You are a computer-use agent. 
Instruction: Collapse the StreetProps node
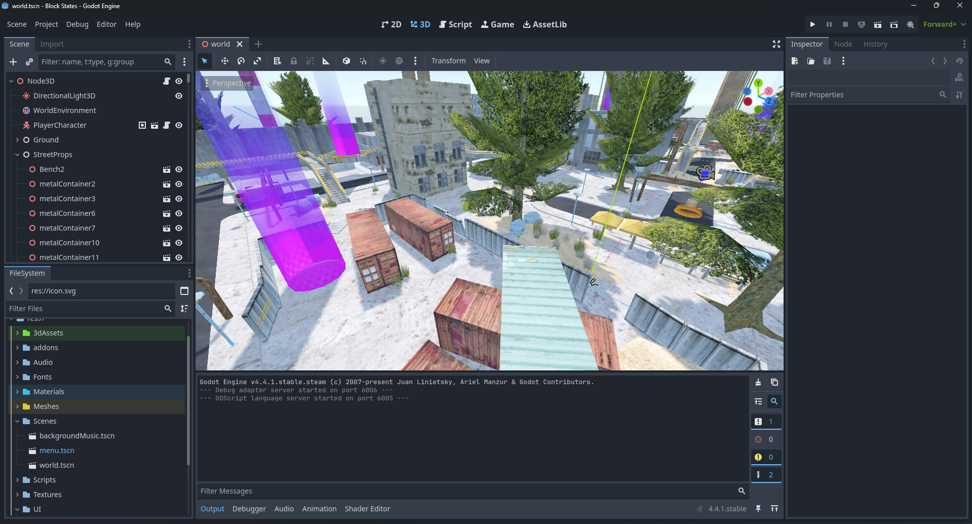click(17, 155)
